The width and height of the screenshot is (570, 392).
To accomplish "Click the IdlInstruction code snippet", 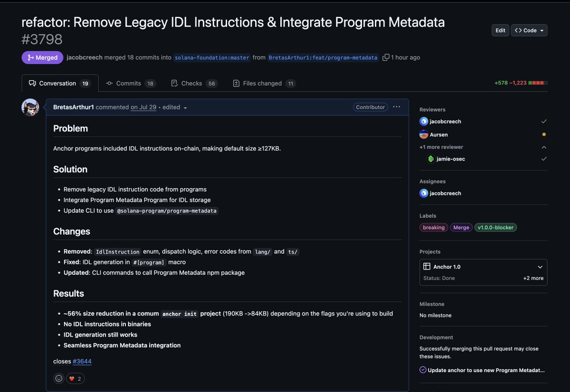I will 118,252.
